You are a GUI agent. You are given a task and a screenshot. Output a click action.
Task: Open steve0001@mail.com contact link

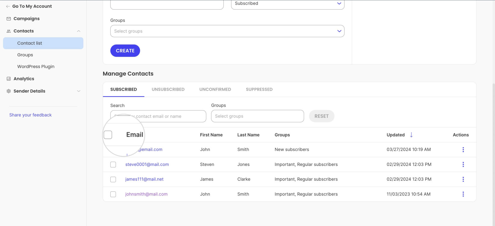coord(147,164)
